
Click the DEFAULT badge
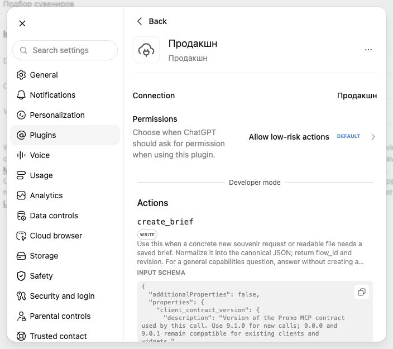pyautogui.click(x=348, y=136)
